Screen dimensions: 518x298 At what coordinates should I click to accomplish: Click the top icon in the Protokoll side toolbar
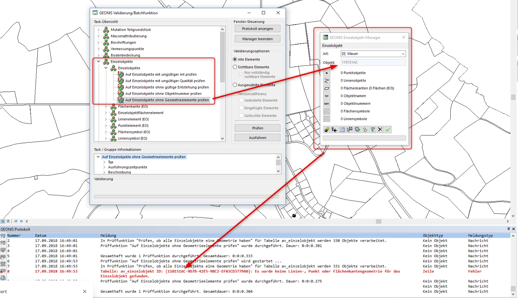coord(3,236)
